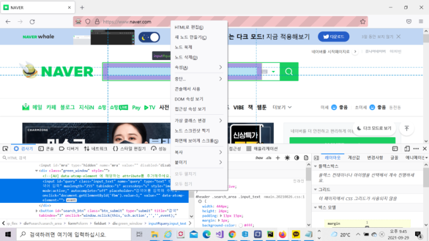Select 노드 삭제 in the context menu
429x241 pixels.
click(199, 58)
